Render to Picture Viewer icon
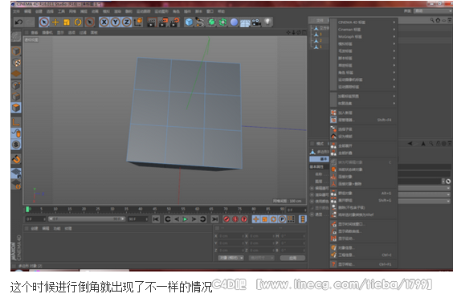453x298 pixels. click(x=163, y=22)
